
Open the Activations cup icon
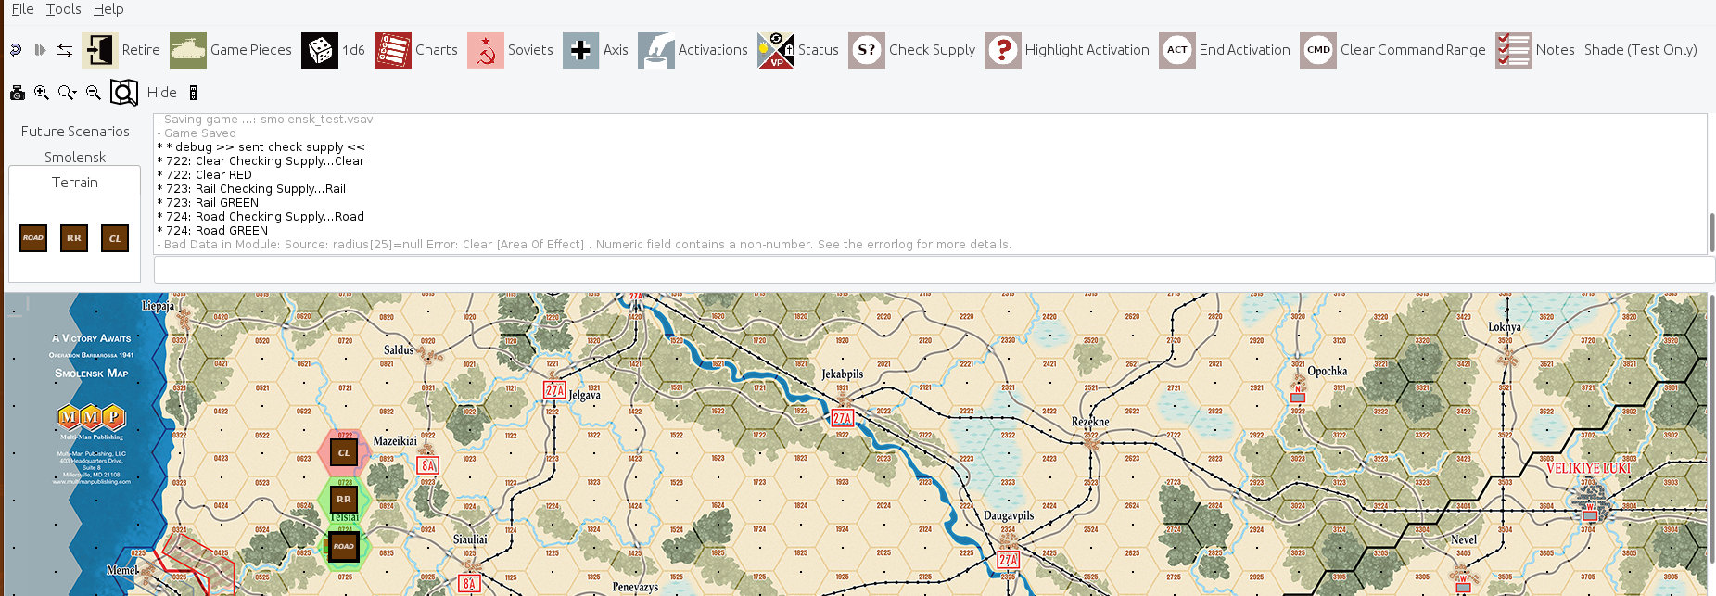coord(656,50)
